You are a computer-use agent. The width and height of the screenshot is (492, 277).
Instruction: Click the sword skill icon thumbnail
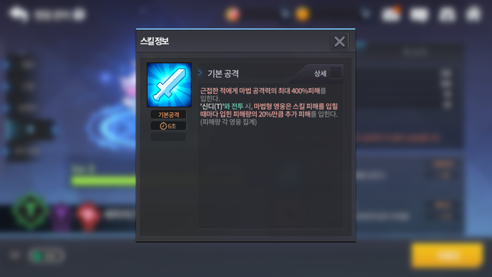pyautogui.click(x=169, y=85)
